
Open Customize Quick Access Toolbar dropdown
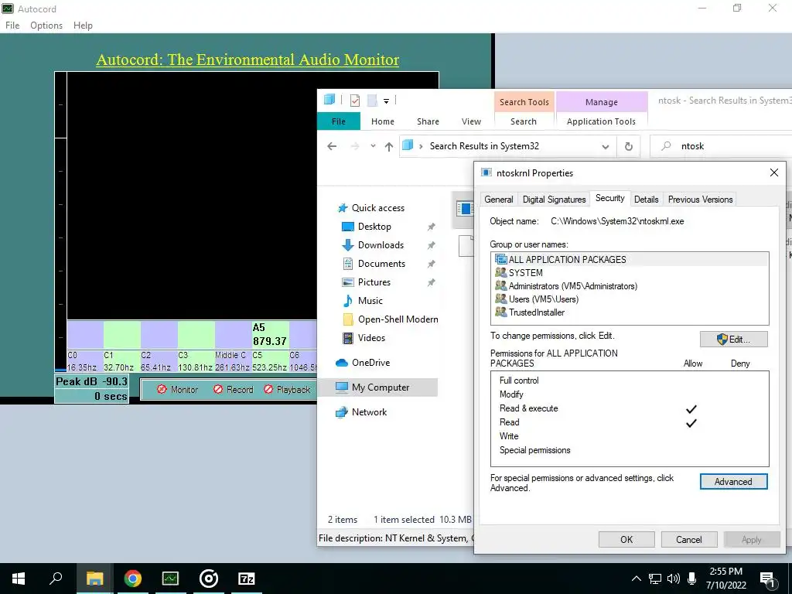coord(386,101)
